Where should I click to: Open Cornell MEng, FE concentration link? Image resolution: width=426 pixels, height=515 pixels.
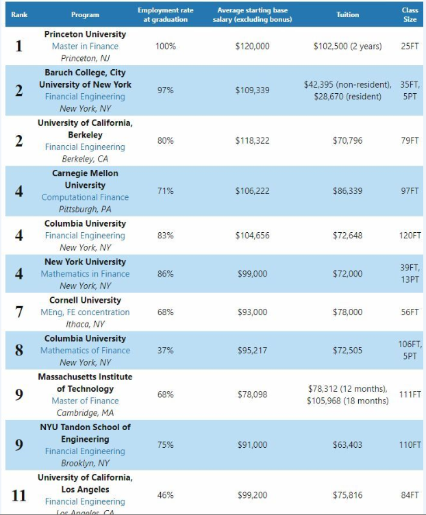point(85,312)
